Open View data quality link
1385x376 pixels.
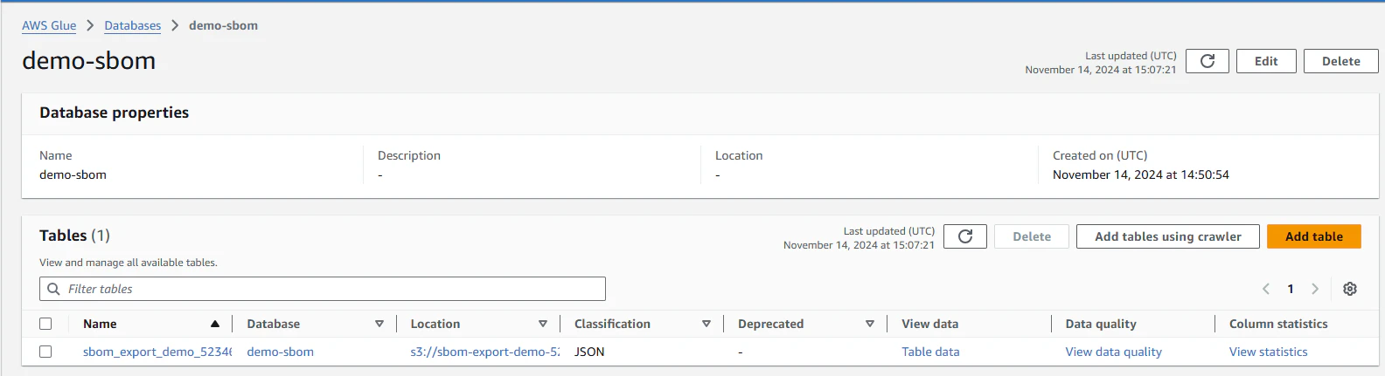pyautogui.click(x=1114, y=352)
